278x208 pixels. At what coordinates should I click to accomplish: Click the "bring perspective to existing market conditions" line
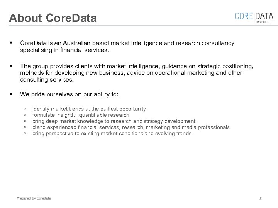(112, 134)
